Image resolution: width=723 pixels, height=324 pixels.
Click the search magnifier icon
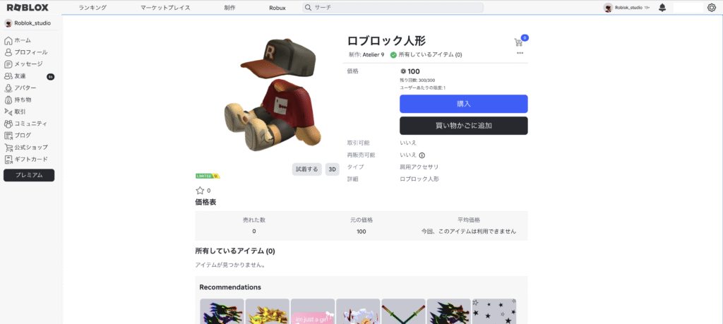[308, 8]
